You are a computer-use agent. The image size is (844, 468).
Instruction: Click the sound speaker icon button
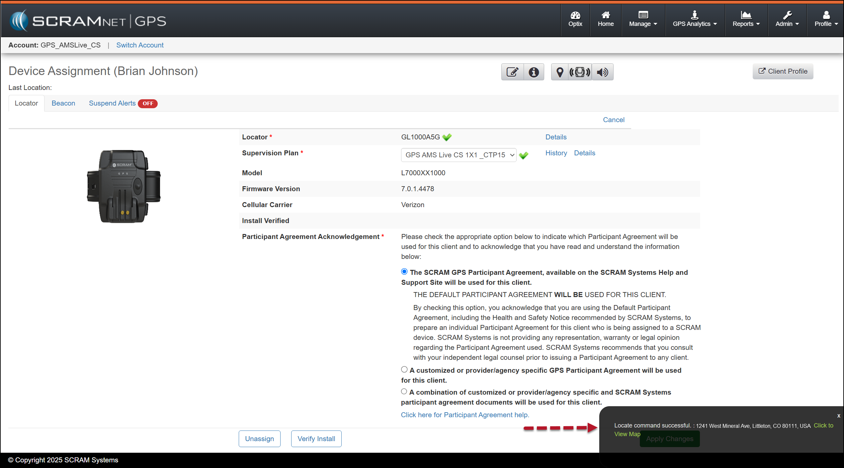coord(602,72)
